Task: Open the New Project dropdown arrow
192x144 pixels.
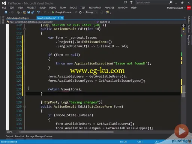Action: [x=21, y=12]
